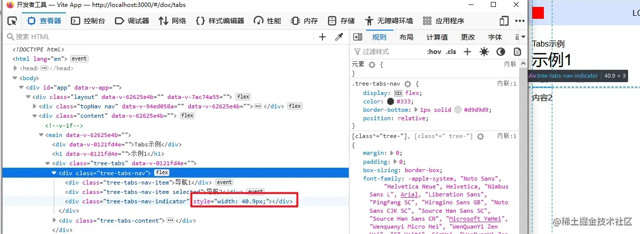Highlight elements for 元素 rule selector
640x234 pixels.
coord(372,64)
